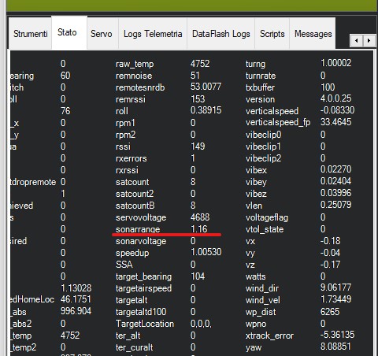
Task: Click the verticalspeed_fp label
Action: point(278,122)
